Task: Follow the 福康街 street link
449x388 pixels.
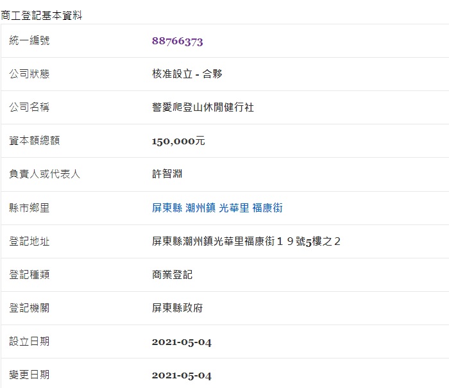Action: click(267, 208)
